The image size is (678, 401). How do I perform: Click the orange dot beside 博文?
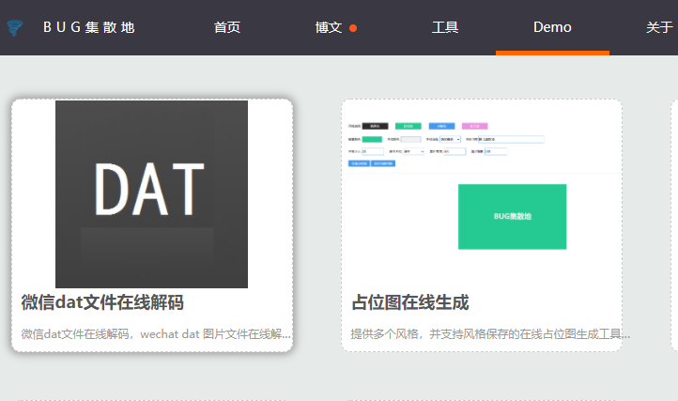click(353, 28)
